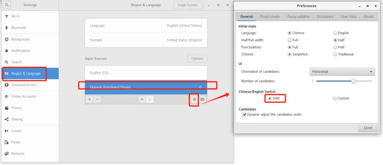This screenshot has width=383, height=165.
Task: Add input source with plus button
Action: (x=89, y=99)
